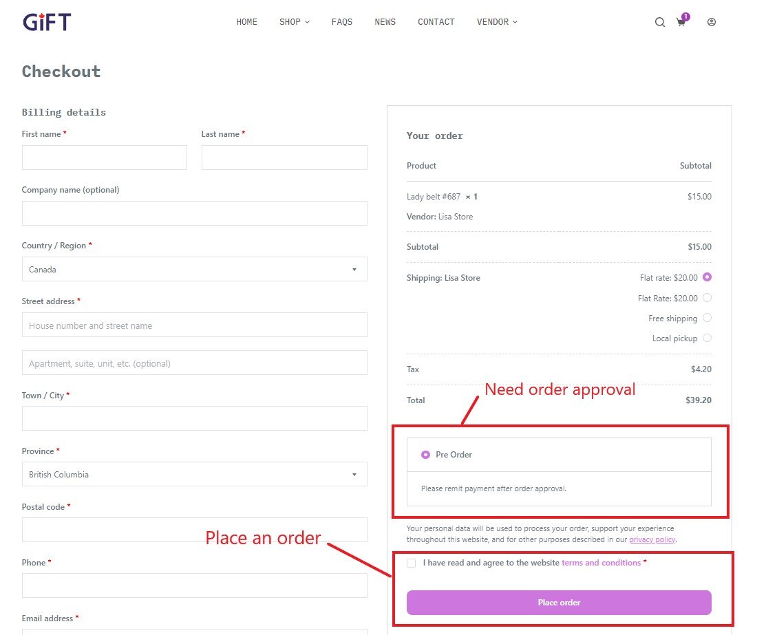
Task: Open the NEWS page
Action: point(385,21)
